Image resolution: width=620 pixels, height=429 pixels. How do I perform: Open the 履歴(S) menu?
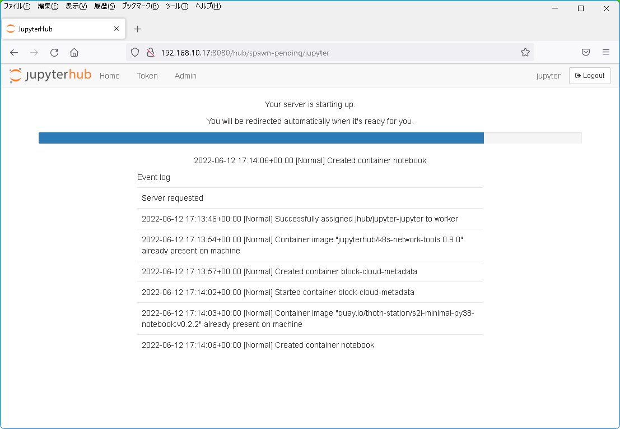pos(104,6)
